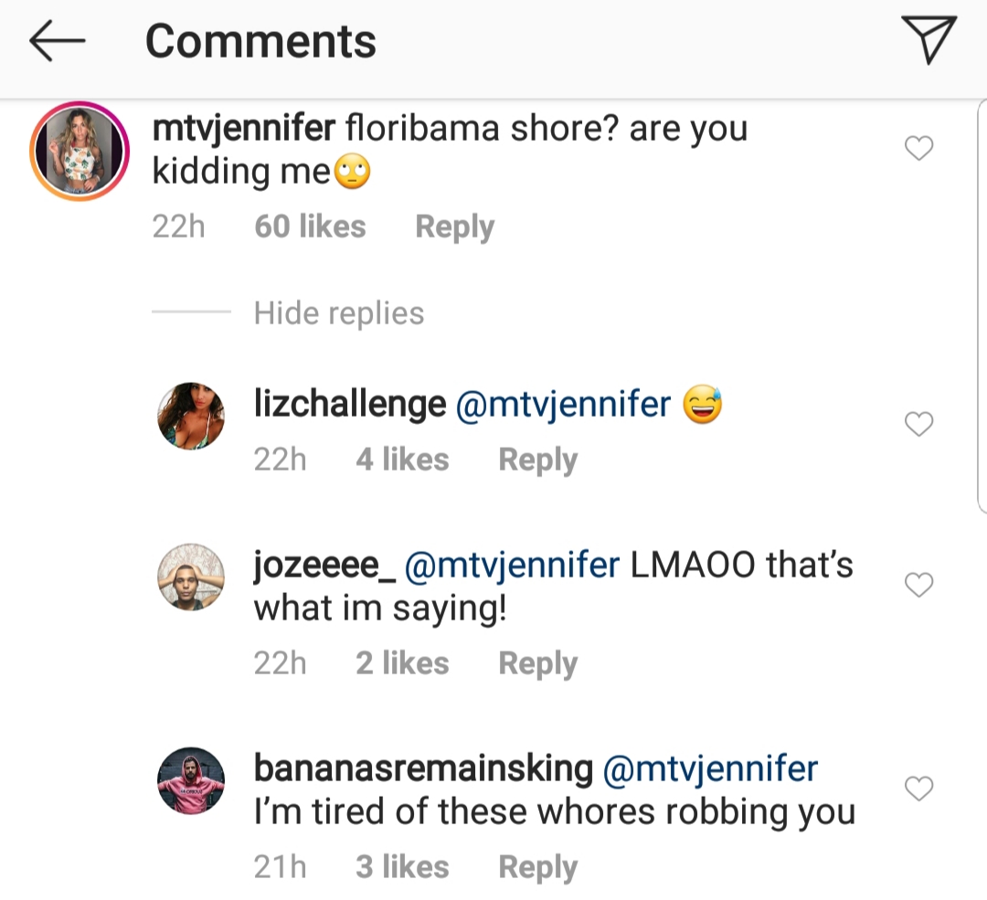The image size is (987, 900).
Task: View who liked with 60 likes
Action: coord(310,227)
